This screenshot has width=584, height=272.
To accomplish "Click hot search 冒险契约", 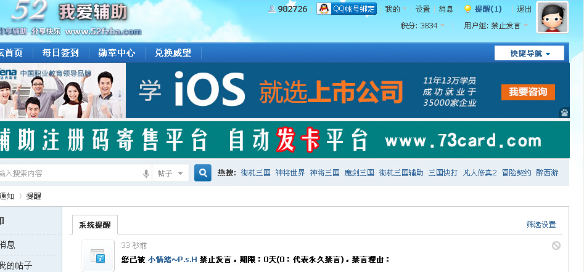I will 517,173.
